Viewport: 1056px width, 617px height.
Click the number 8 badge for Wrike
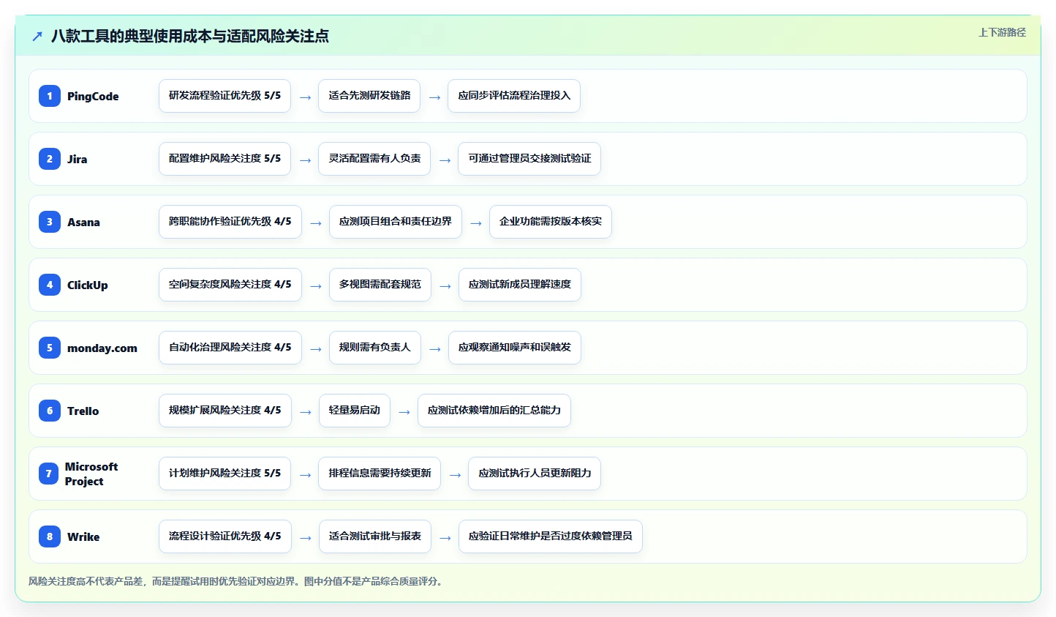(50, 536)
